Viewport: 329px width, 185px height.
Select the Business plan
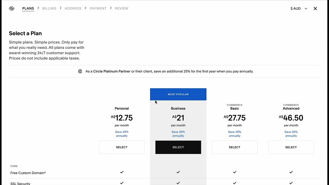(x=178, y=147)
